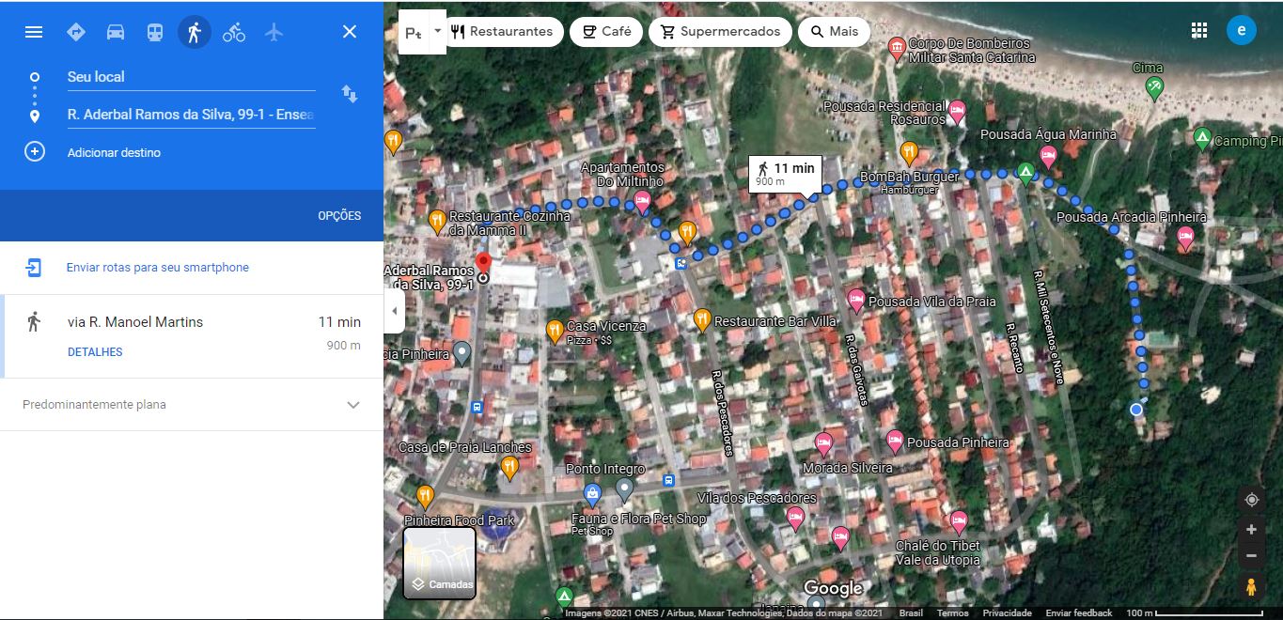
Task: Select the cycling travel mode
Action: click(x=234, y=32)
